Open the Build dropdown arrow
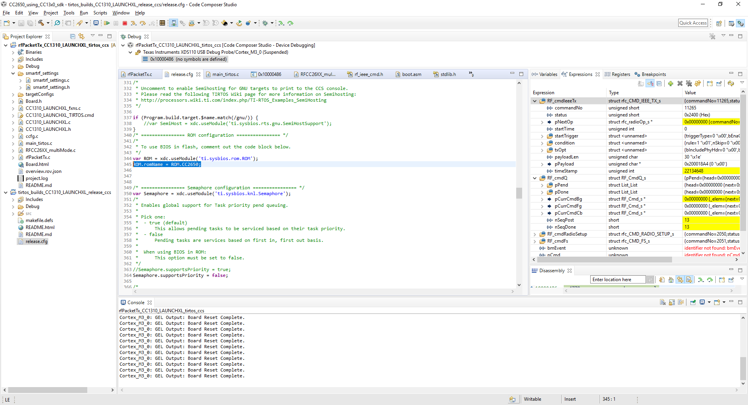Screen dimensions: 748x405 (48, 23)
